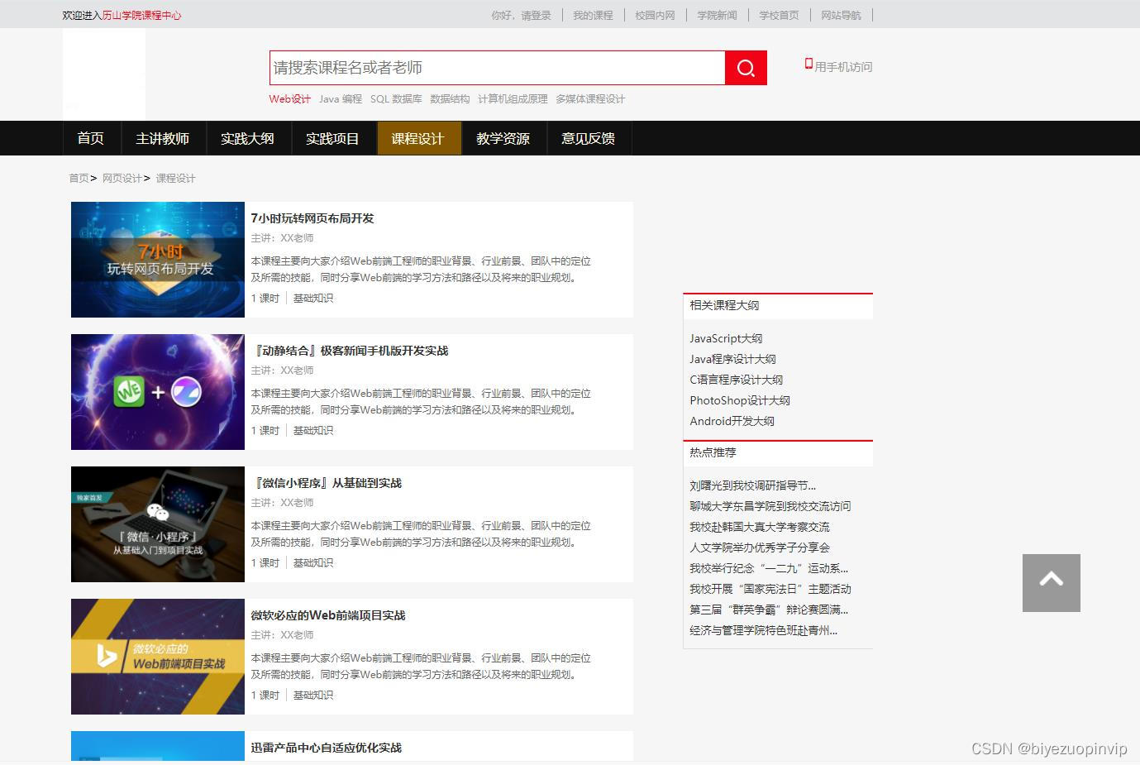
Task: Click the 多媒体课程设计 hot search keyword
Action: pyautogui.click(x=590, y=98)
